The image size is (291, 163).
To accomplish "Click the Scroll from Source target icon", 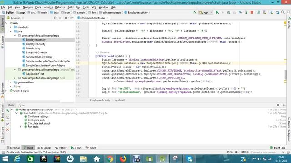I will [x=55, y=18].
